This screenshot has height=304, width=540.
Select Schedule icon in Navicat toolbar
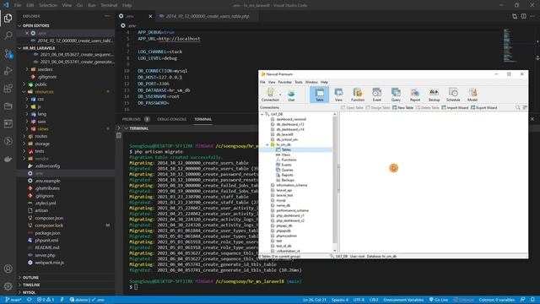click(453, 95)
